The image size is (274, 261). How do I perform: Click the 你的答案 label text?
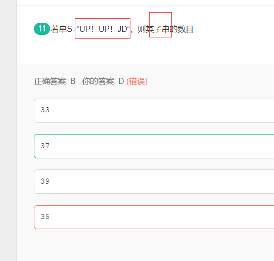pyautogui.click(x=99, y=81)
